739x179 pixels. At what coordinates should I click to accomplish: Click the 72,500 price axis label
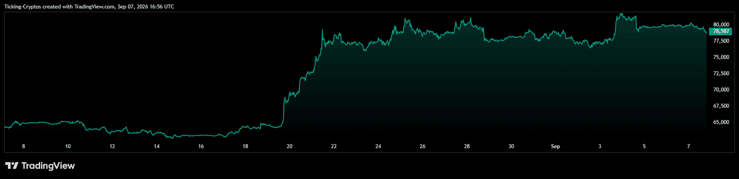721,74
